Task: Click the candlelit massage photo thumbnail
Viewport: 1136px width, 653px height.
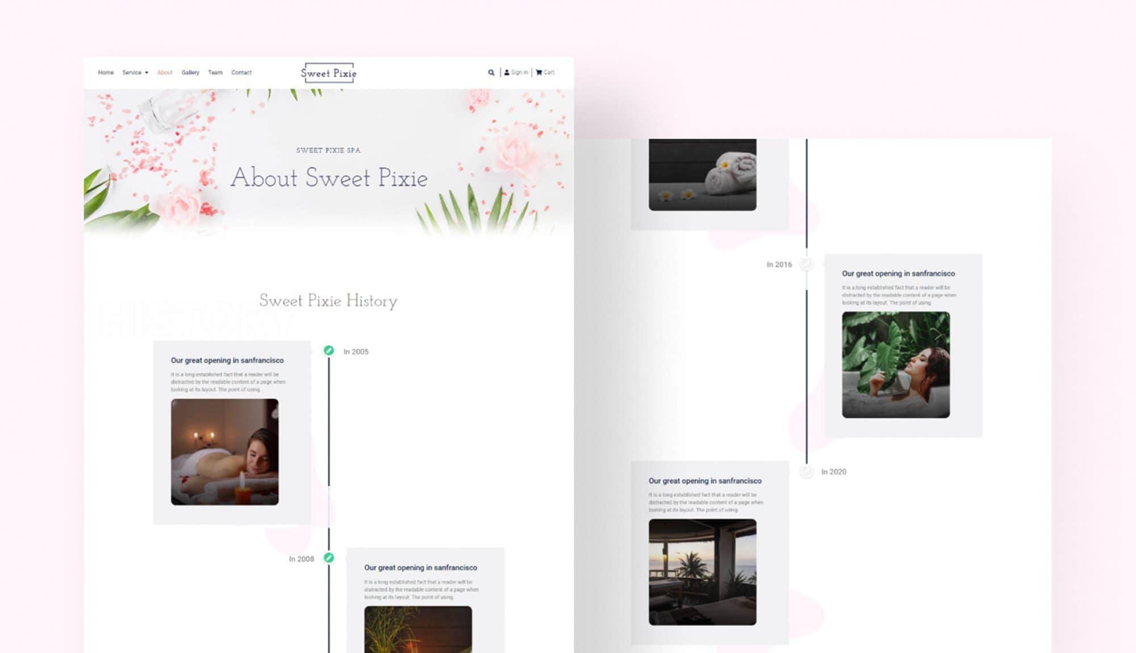Action: (x=225, y=452)
